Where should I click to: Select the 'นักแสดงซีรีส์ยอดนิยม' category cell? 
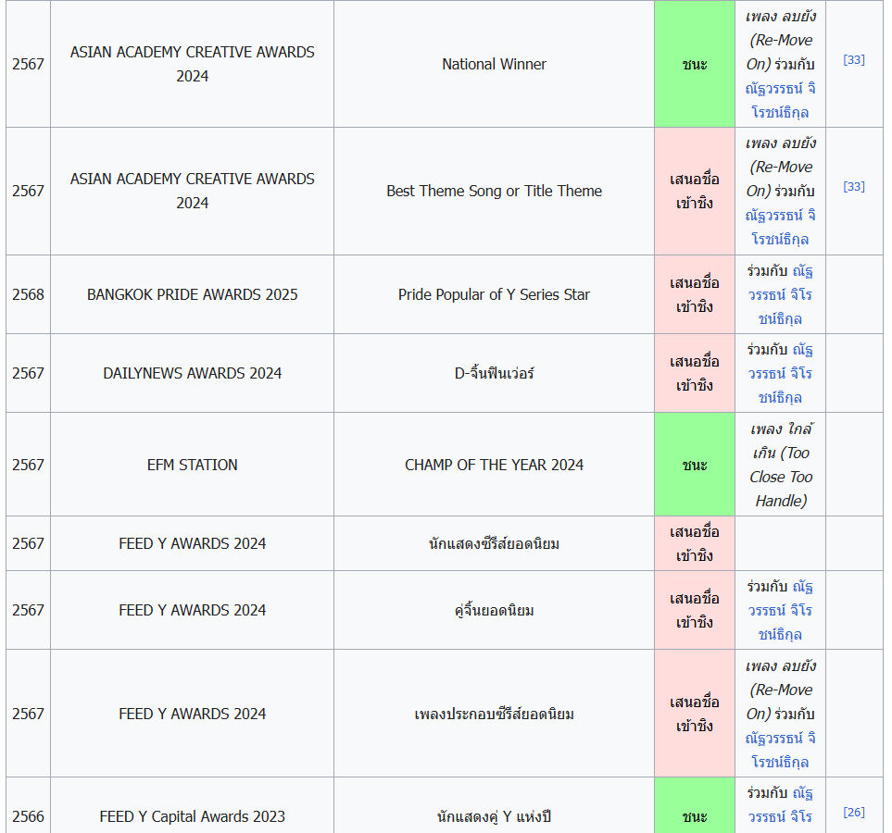[494, 543]
